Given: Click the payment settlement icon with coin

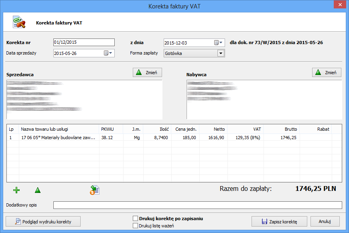Looking at the screenshot, I should [95, 190].
